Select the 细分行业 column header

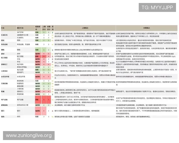[x=26, y=28]
